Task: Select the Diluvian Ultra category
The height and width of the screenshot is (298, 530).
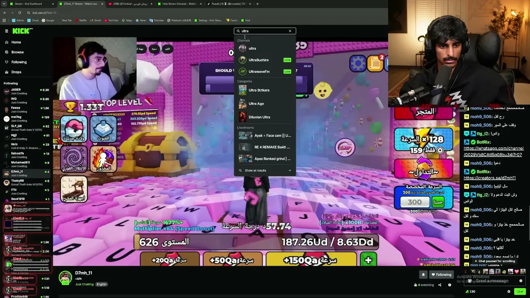Action: click(x=265, y=117)
